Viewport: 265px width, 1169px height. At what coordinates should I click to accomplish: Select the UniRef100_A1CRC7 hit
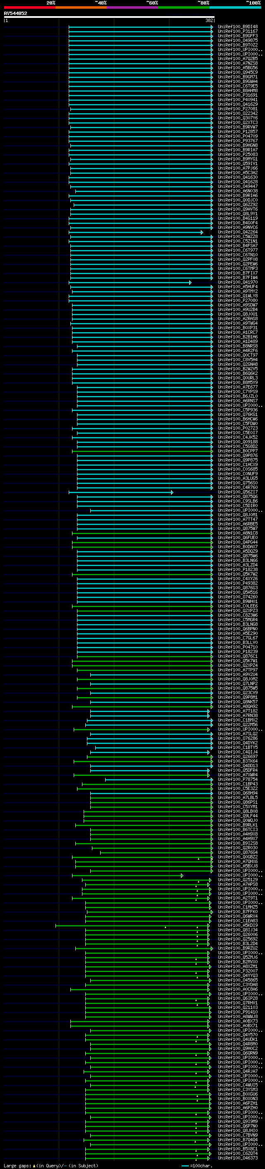click(237, 333)
